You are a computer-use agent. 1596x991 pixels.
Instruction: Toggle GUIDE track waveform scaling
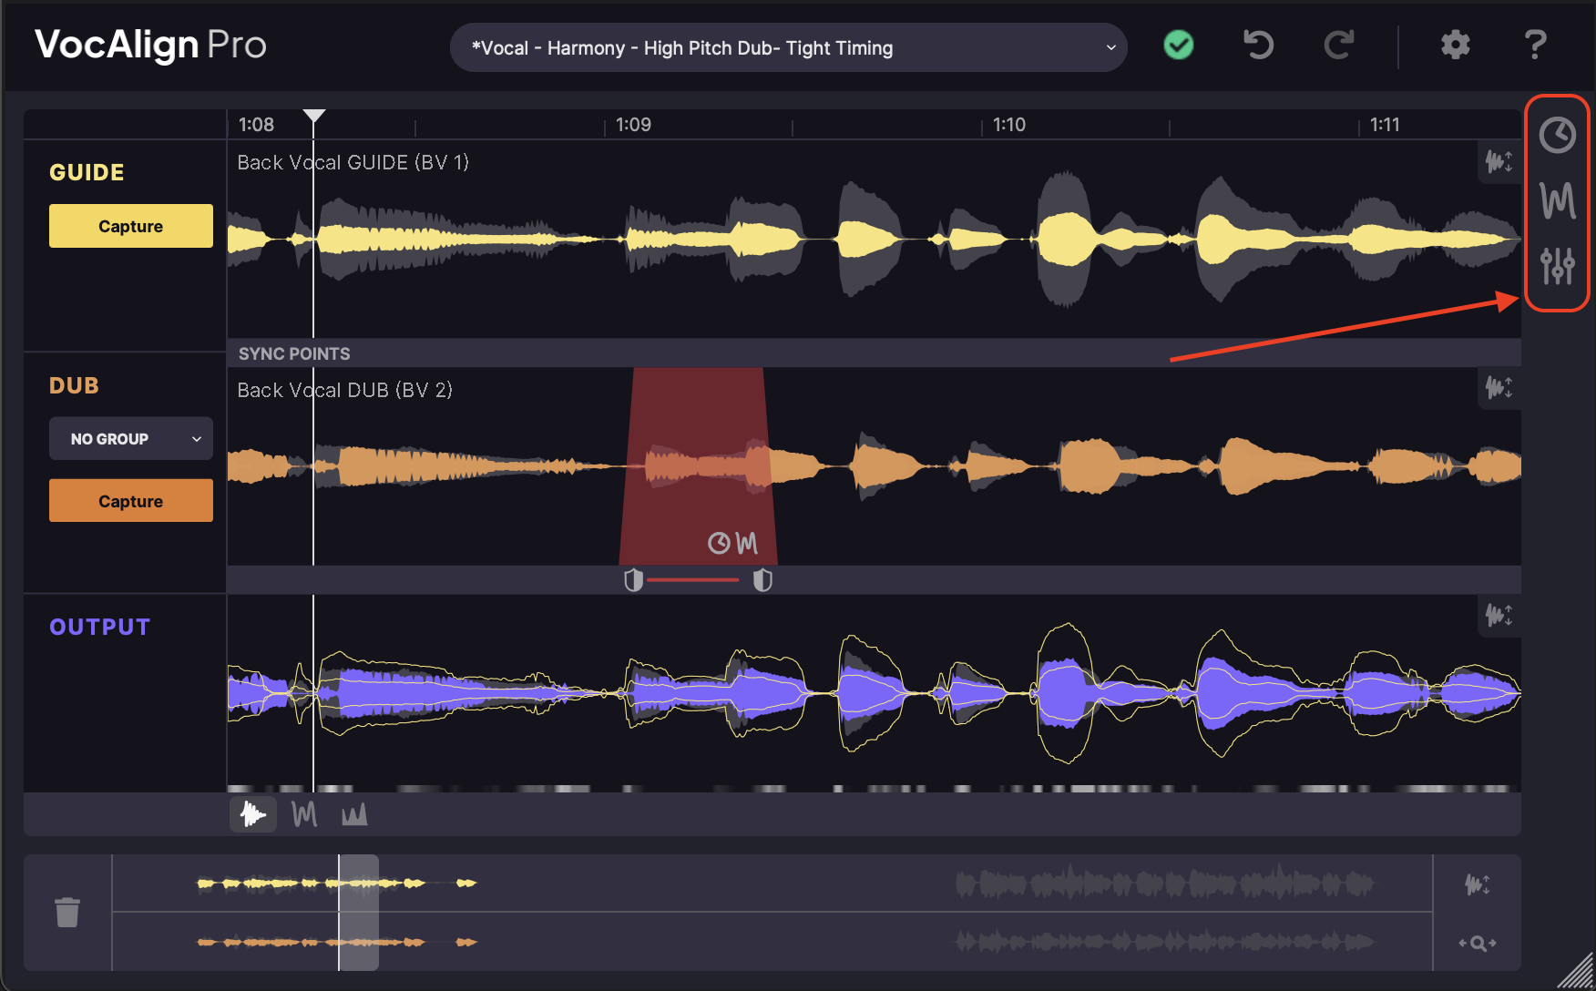coord(1498,162)
